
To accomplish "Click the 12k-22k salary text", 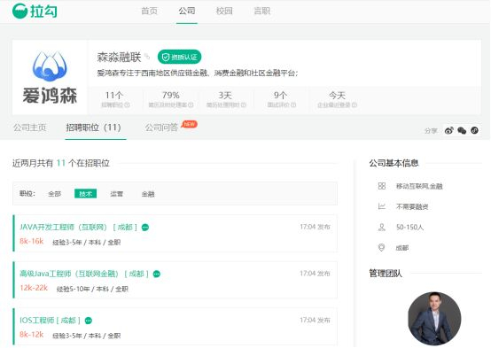I will click(x=34, y=288).
